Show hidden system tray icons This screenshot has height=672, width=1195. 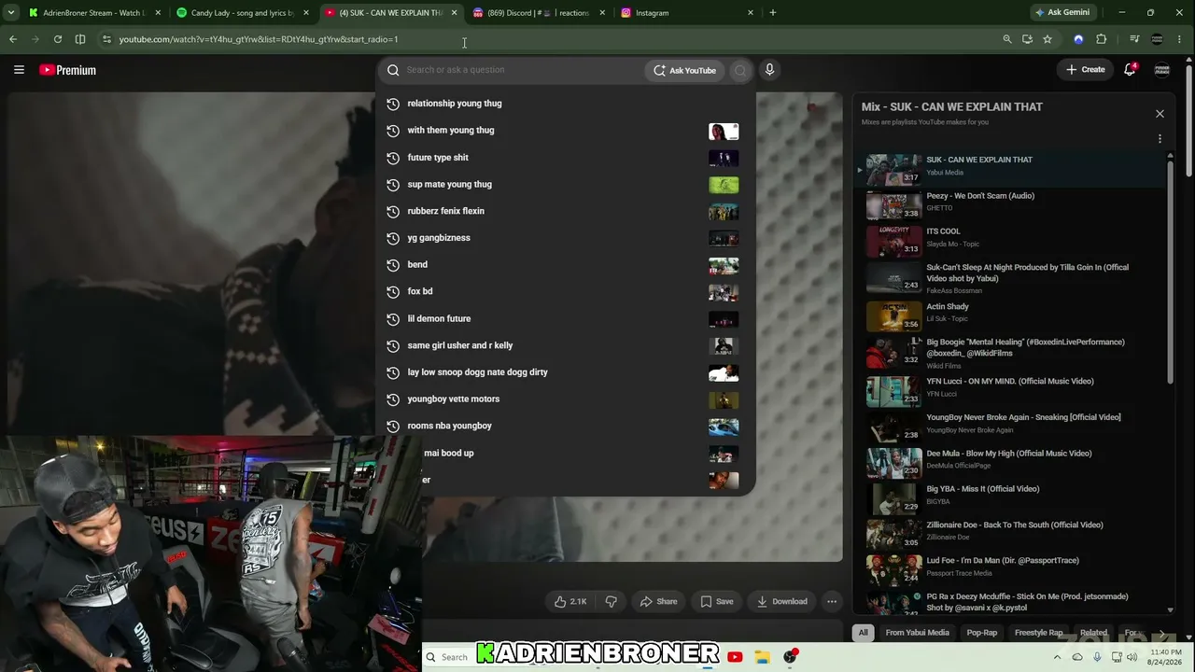pyautogui.click(x=1058, y=657)
